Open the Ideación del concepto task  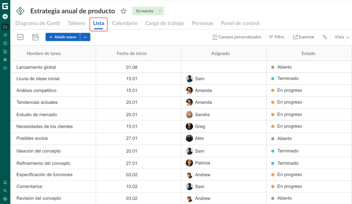[x=38, y=151]
